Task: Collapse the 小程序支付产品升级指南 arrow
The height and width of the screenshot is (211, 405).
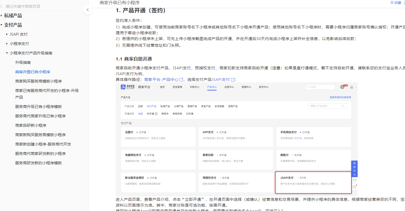Action: 7,53
